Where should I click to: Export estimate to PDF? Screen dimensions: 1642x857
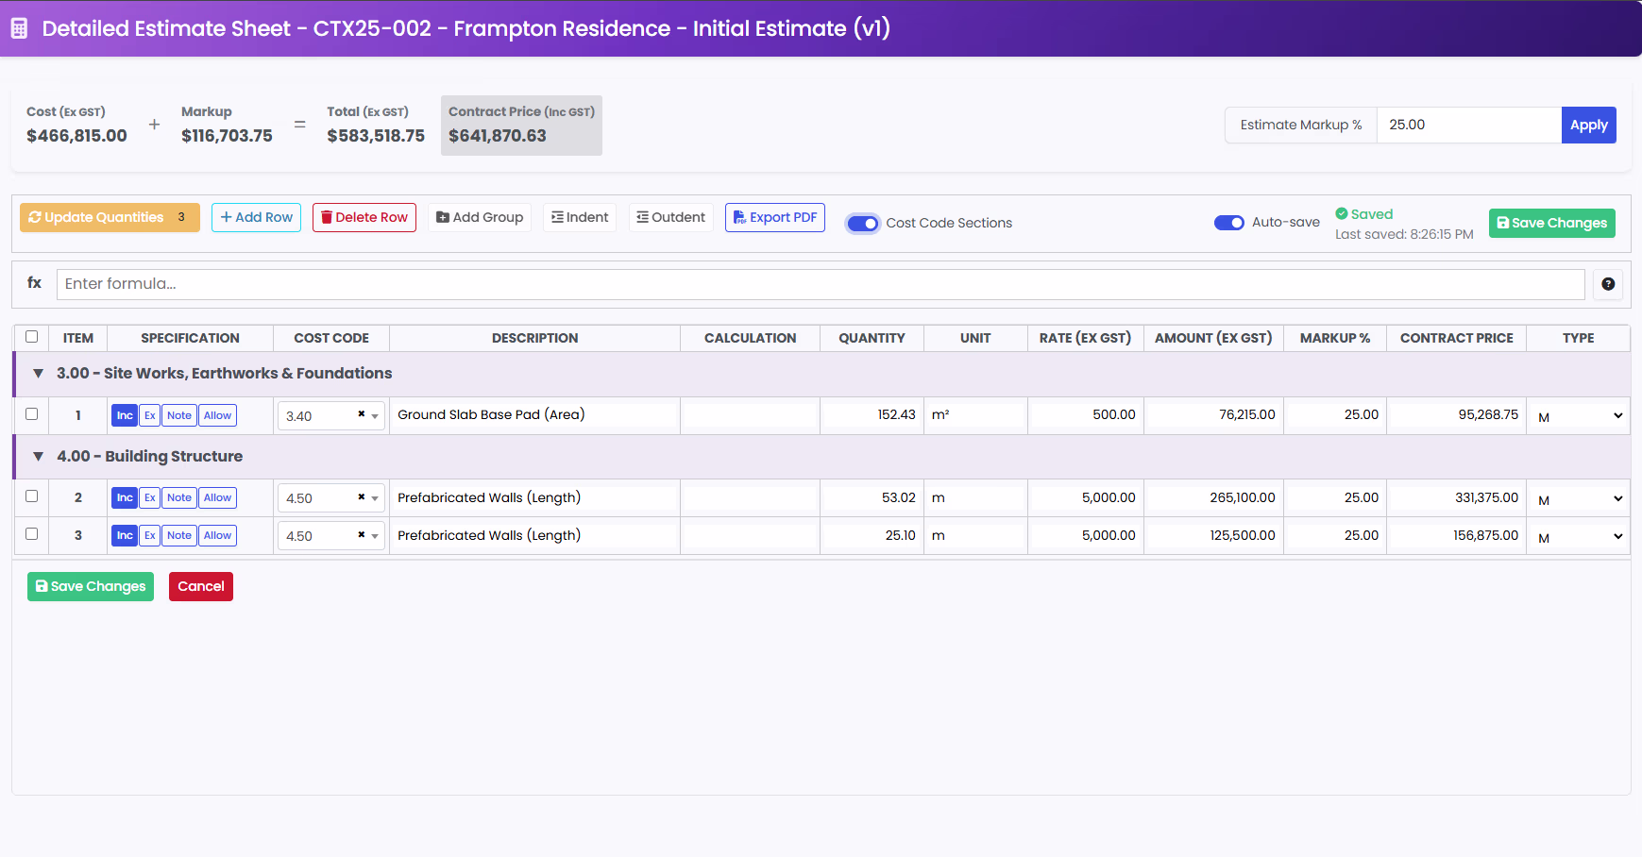[x=775, y=217]
